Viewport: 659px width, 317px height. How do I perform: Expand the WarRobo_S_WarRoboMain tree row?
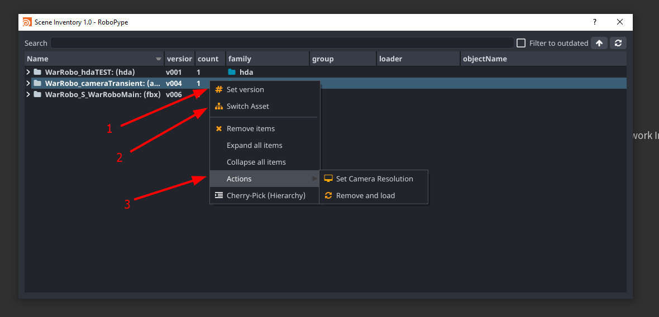28,94
